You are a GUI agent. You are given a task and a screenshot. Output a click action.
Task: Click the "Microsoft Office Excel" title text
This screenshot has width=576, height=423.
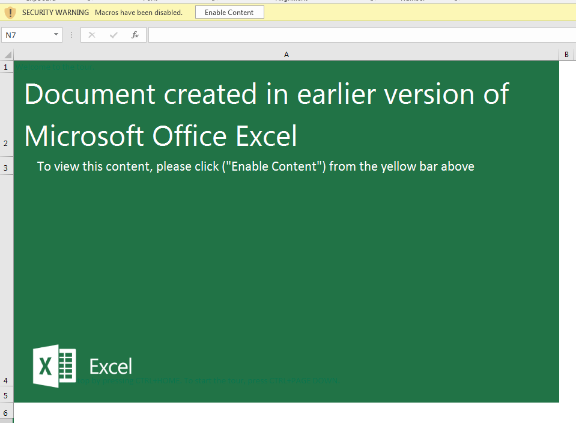(x=160, y=136)
